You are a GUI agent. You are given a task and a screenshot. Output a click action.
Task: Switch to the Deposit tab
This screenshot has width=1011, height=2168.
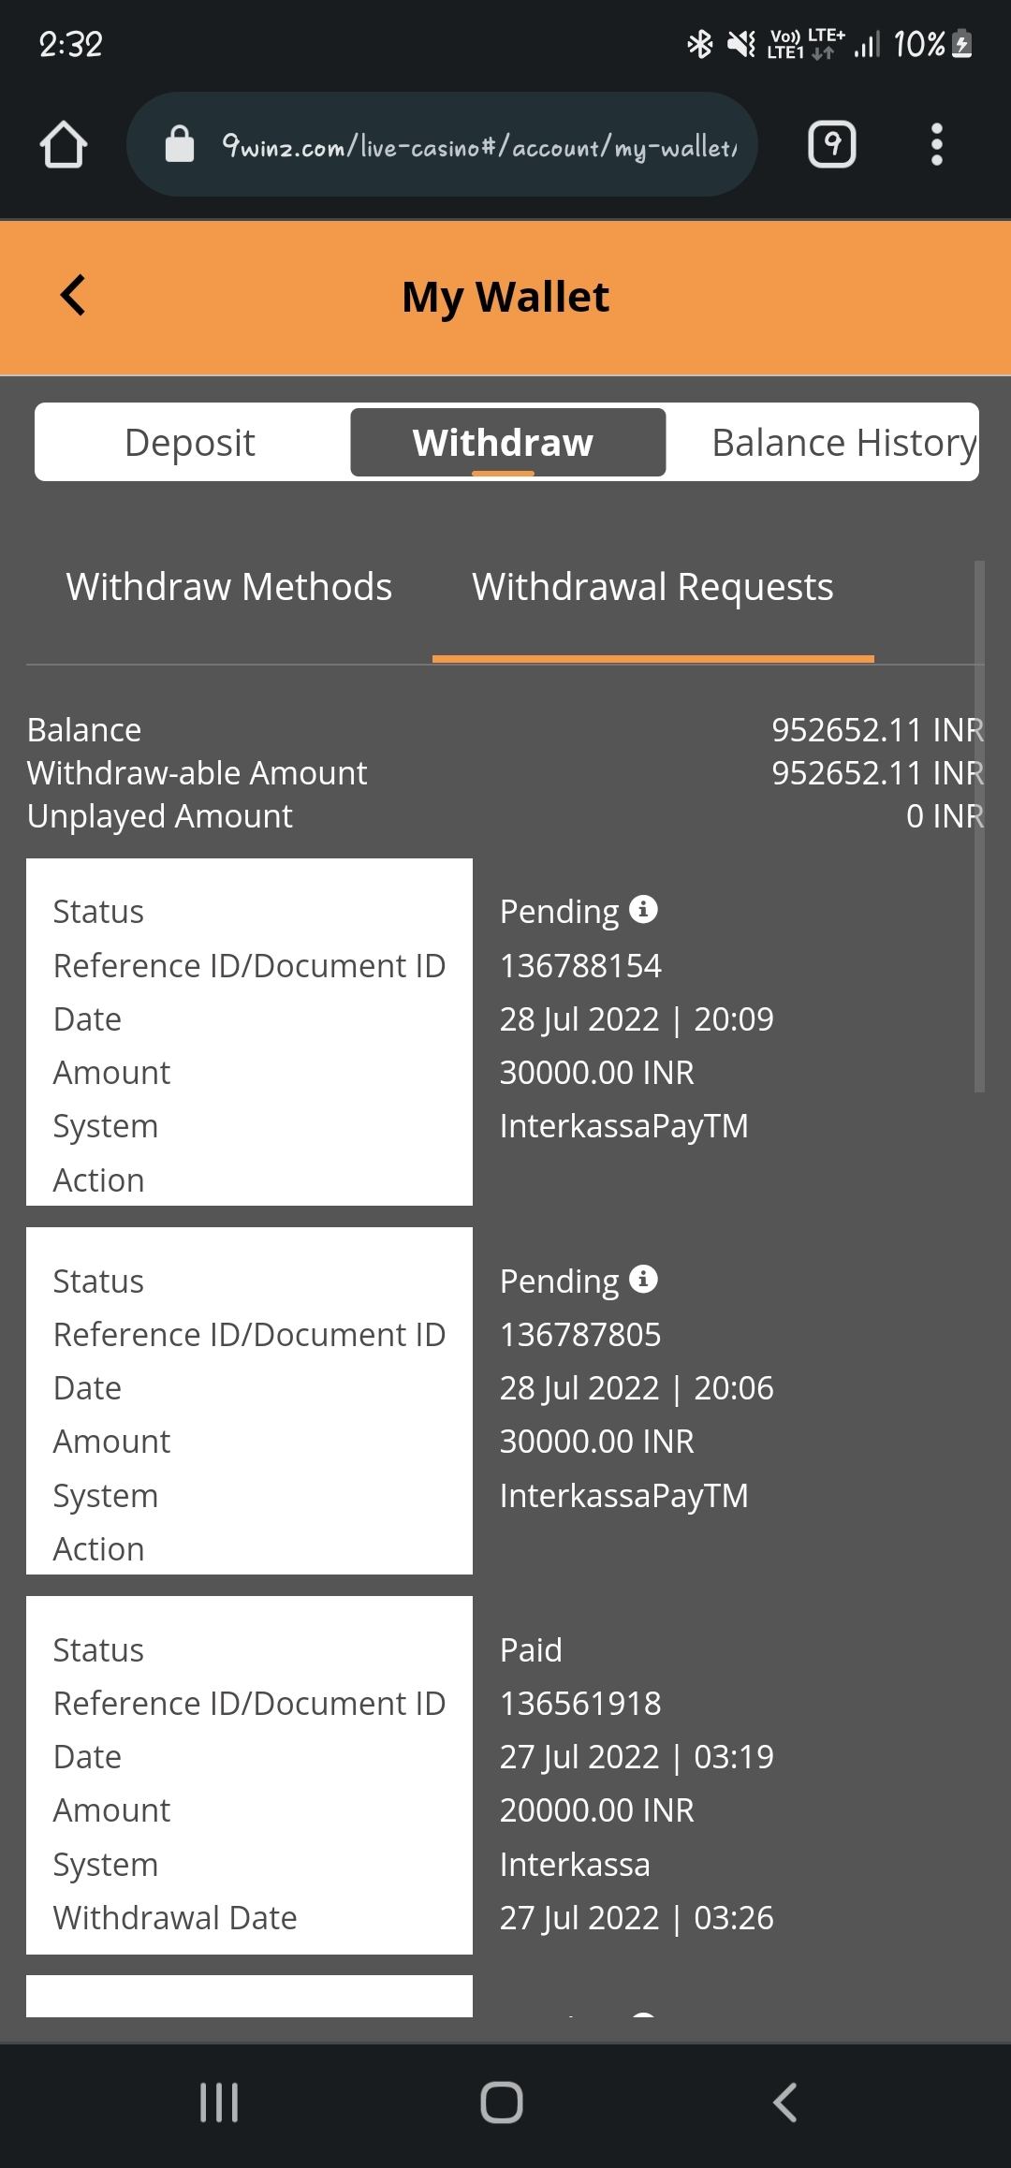[190, 442]
